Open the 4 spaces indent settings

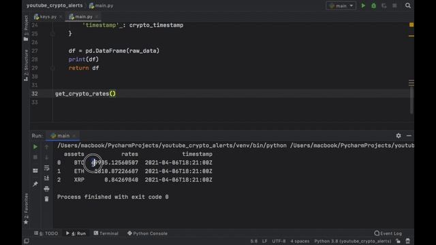(300, 241)
